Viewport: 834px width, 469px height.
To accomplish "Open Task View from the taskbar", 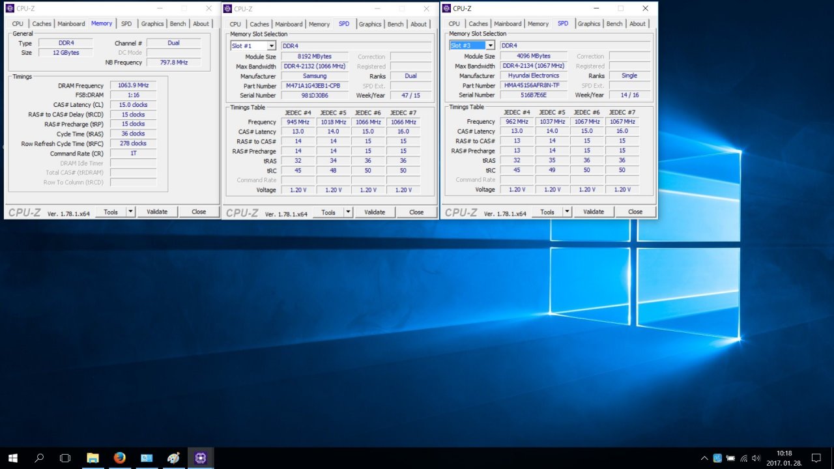I will 65,458.
